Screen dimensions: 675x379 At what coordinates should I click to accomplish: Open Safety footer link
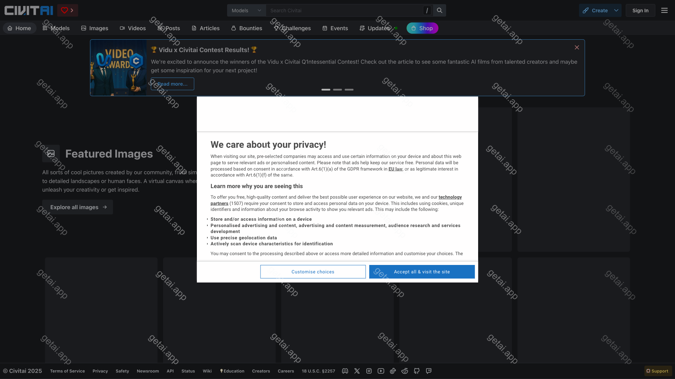(122, 371)
